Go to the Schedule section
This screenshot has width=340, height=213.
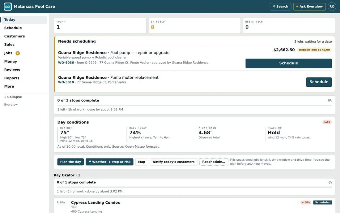[13, 28]
